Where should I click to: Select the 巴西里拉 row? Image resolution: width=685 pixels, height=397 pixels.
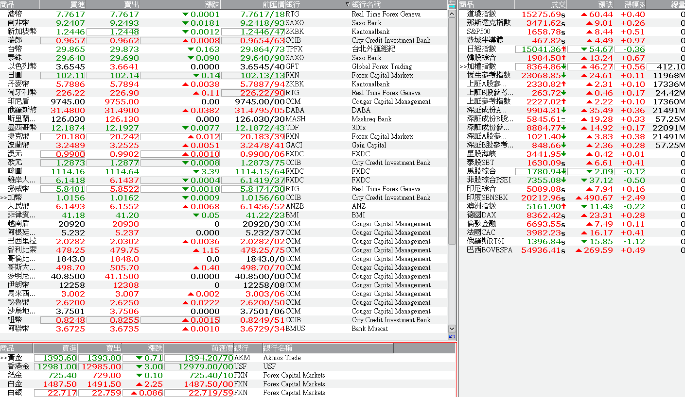(x=224, y=241)
